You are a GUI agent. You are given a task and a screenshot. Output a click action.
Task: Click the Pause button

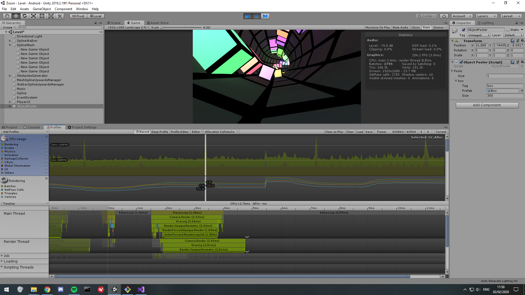pyautogui.click(x=256, y=16)
